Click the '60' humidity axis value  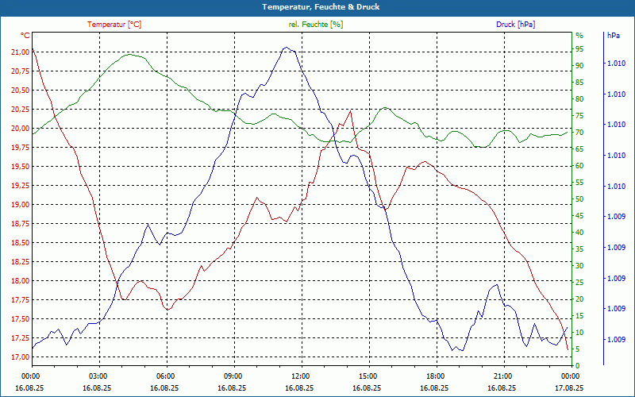click(x=579, y=166)
